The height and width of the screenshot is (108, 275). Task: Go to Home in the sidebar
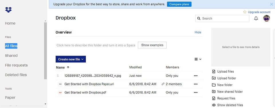tap(10, 23)
